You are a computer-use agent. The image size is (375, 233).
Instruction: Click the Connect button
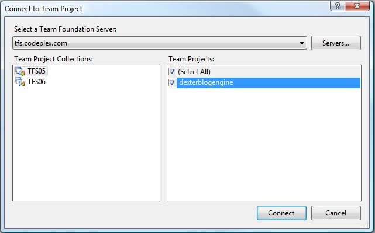[x=281, y=213]
